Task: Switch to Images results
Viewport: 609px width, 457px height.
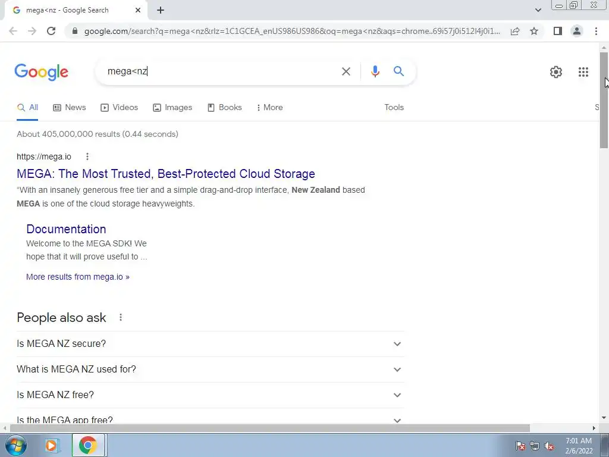Action: click(172, 108)
